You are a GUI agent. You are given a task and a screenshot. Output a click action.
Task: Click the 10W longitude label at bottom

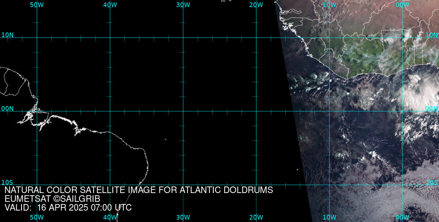(330, 217)
